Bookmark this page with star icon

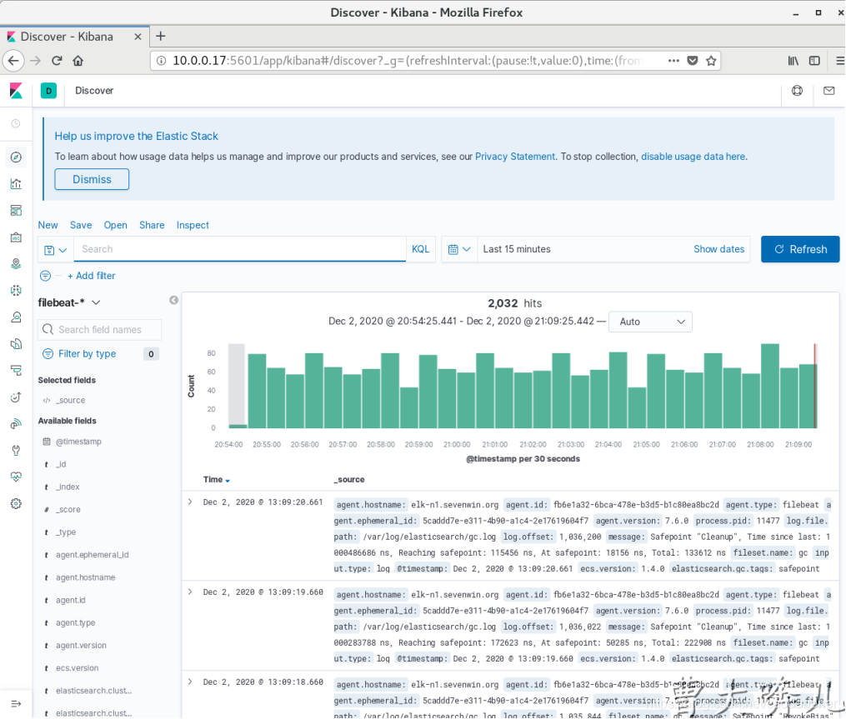[x=711, y=61]
